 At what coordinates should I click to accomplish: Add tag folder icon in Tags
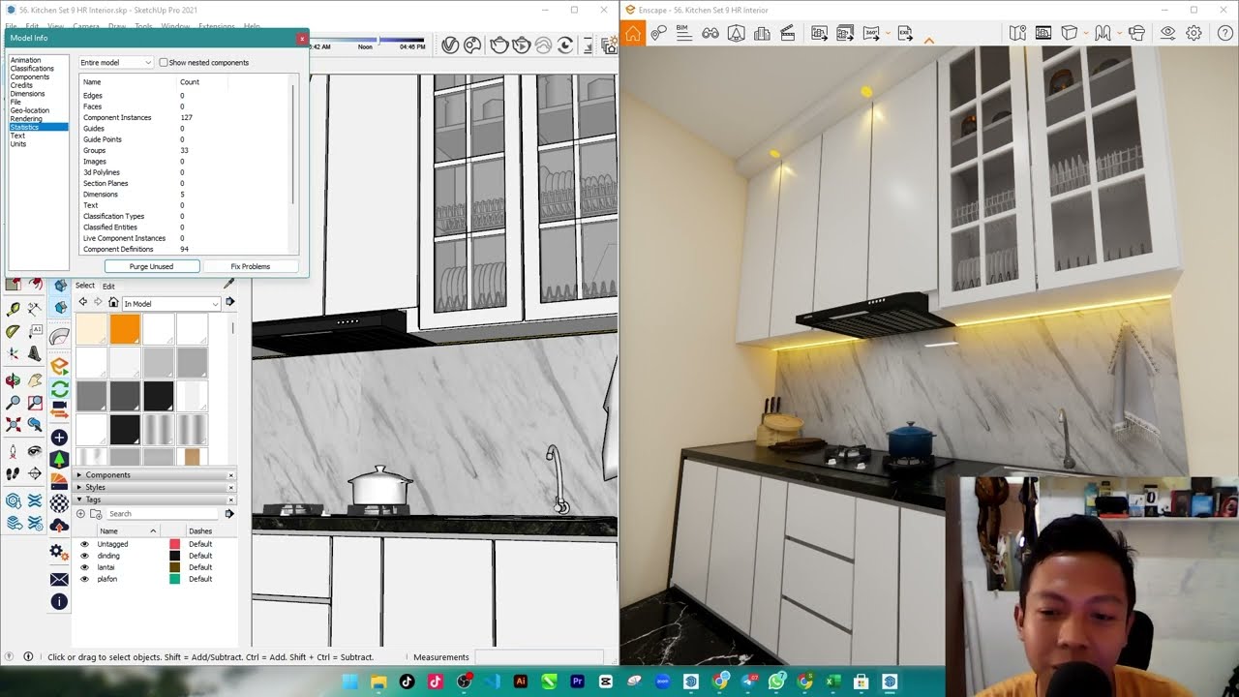96,514
